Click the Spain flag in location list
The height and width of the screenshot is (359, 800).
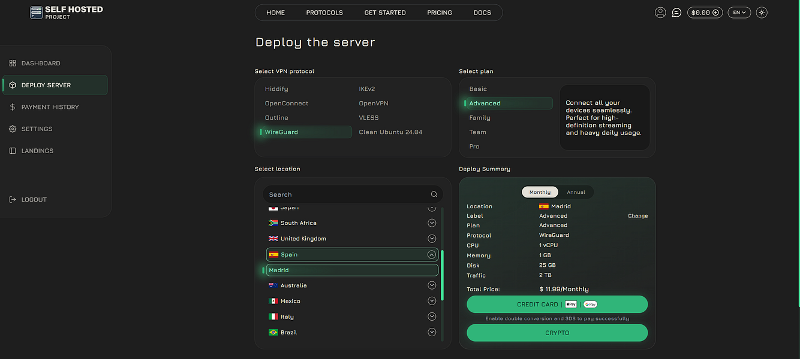273,255
